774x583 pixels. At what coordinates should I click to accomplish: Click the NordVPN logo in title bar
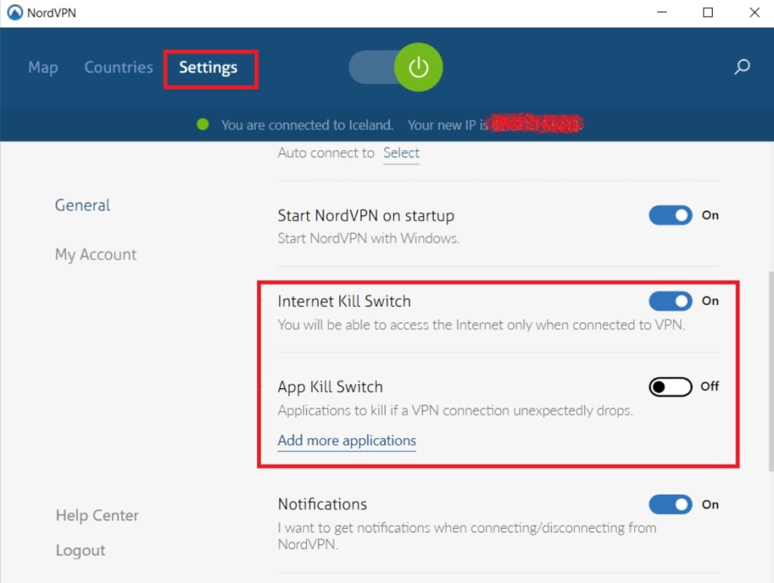15,12
